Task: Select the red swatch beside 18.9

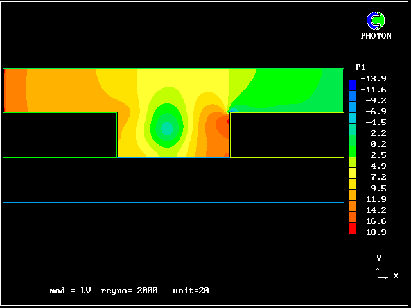Action: tap(352, 228)
